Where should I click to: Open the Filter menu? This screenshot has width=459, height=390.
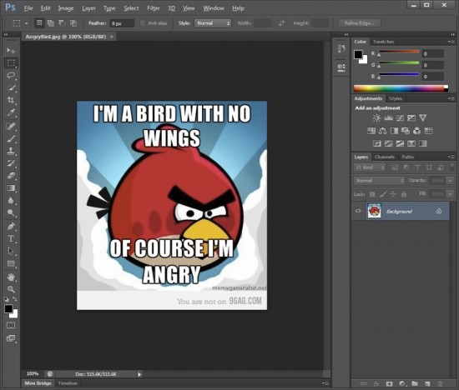[154, 8]
